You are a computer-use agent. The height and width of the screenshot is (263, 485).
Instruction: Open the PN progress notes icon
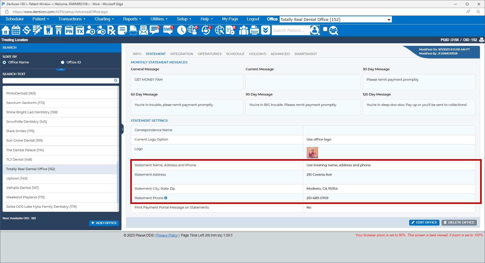tap(69, 30)
